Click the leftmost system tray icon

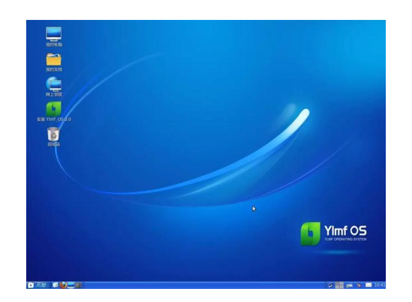click(331, 285)
